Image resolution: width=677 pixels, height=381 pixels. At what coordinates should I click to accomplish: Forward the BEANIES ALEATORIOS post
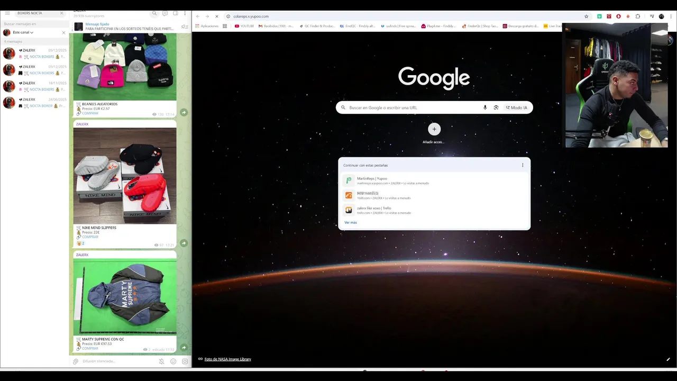pos(184,112)
